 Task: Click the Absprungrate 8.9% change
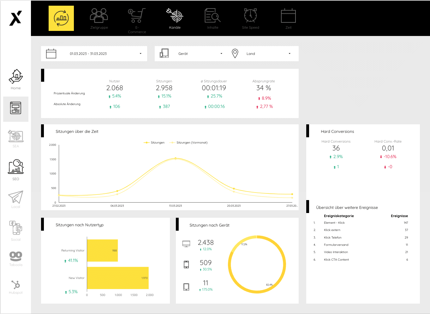(265, 98)
